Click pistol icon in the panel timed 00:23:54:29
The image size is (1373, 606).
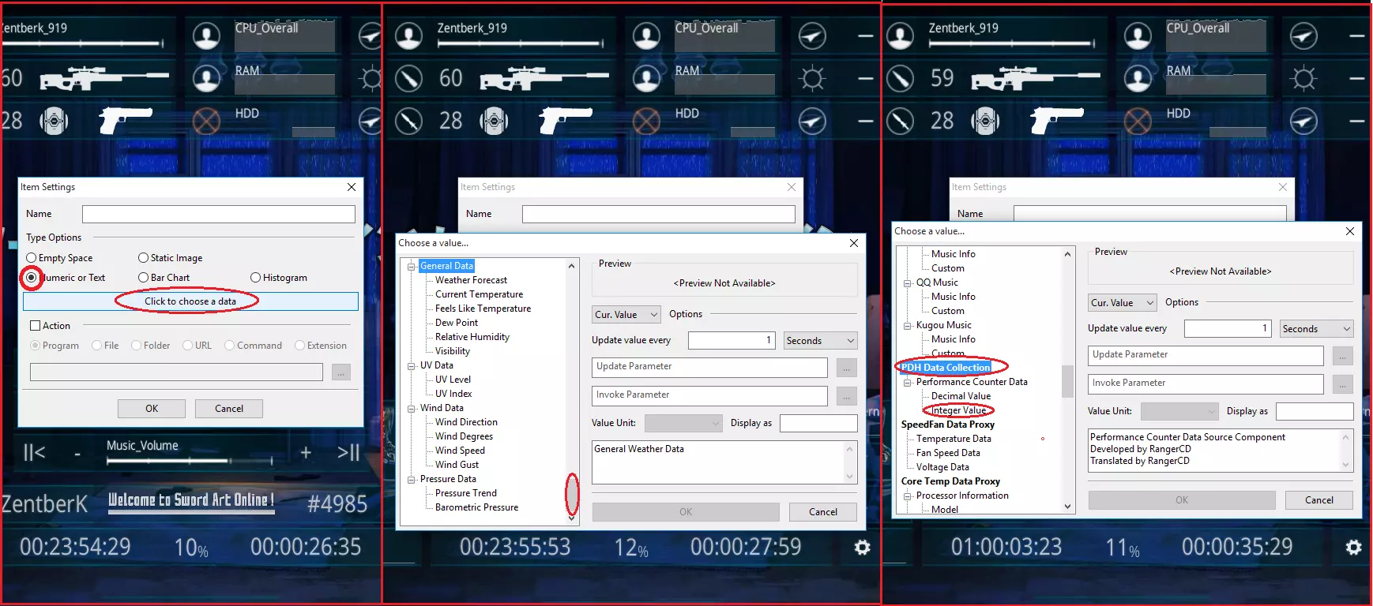[126, 121]
